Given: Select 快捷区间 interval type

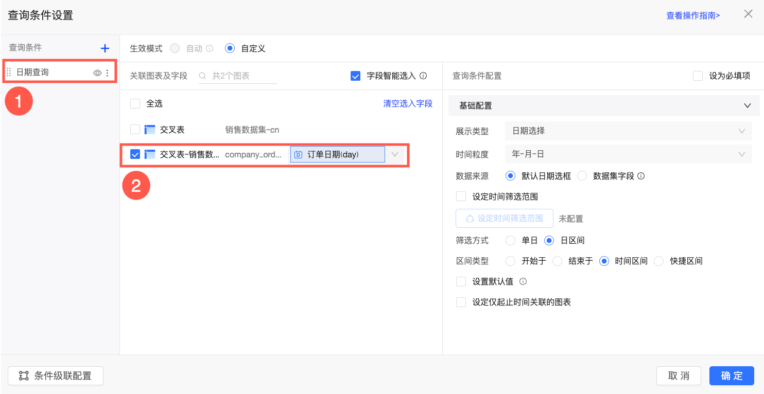Looking at the screenshot, I should point(659,261).
